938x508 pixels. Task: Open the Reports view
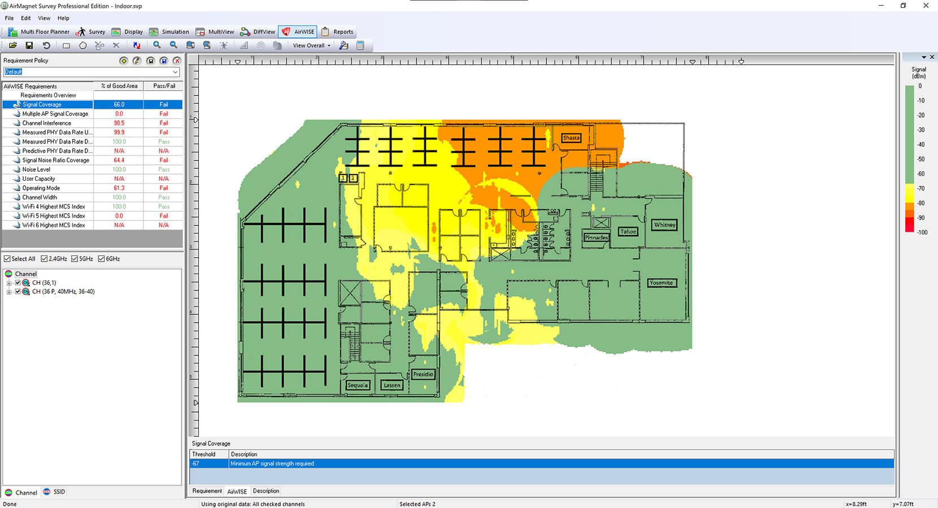[x=337, y=32]
